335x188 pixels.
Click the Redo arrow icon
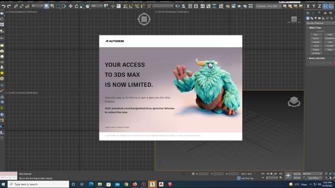pos(9,6)
